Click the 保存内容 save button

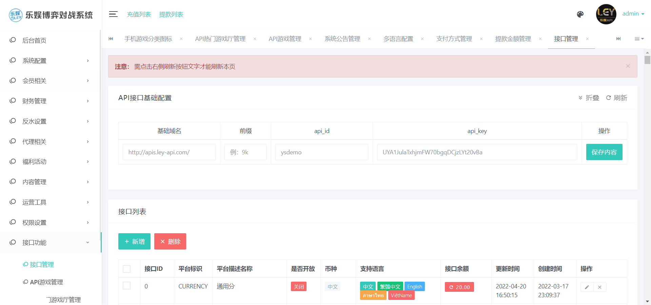604,152
